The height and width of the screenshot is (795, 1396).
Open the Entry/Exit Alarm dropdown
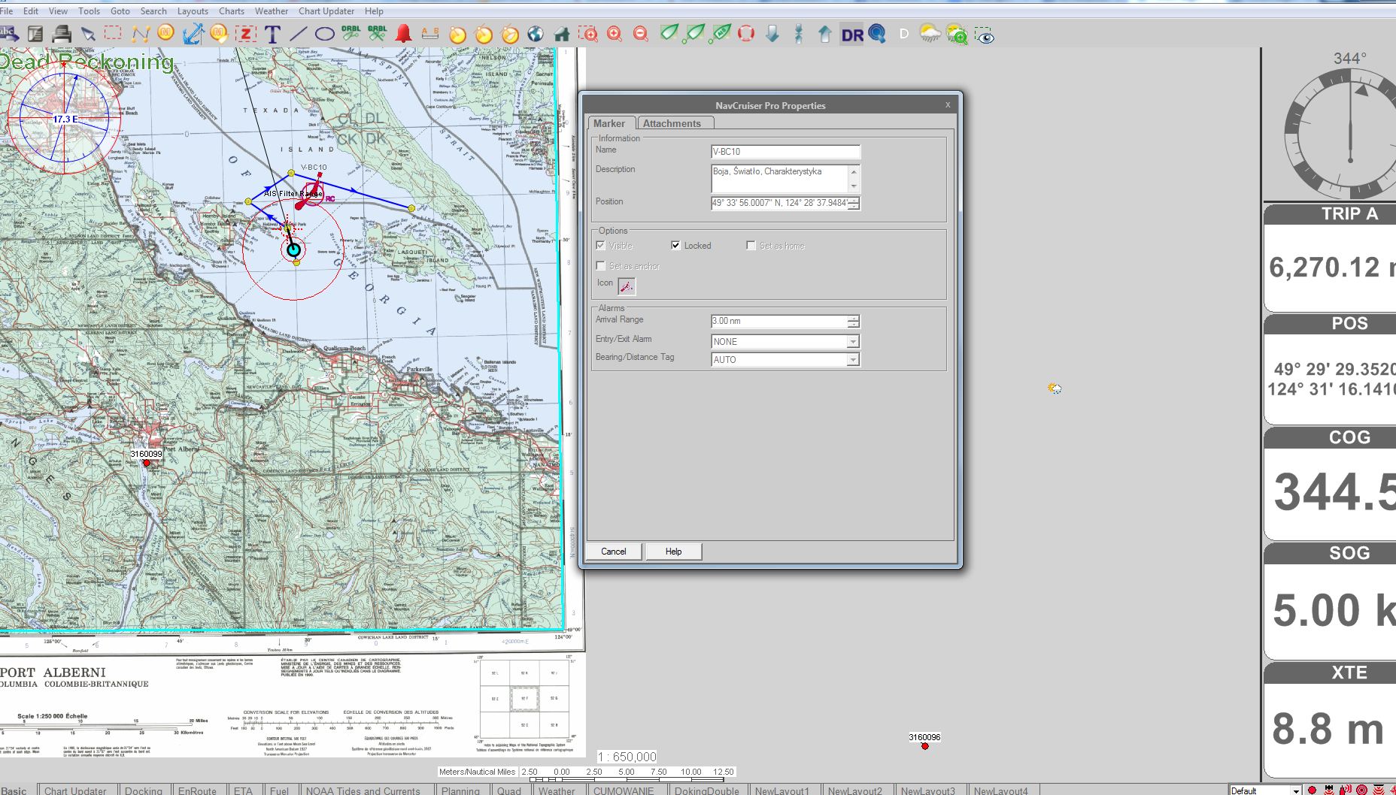853,341
